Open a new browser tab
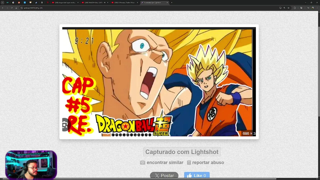The height and width of the screenshot is (180, 320). (x=171, y=2)
